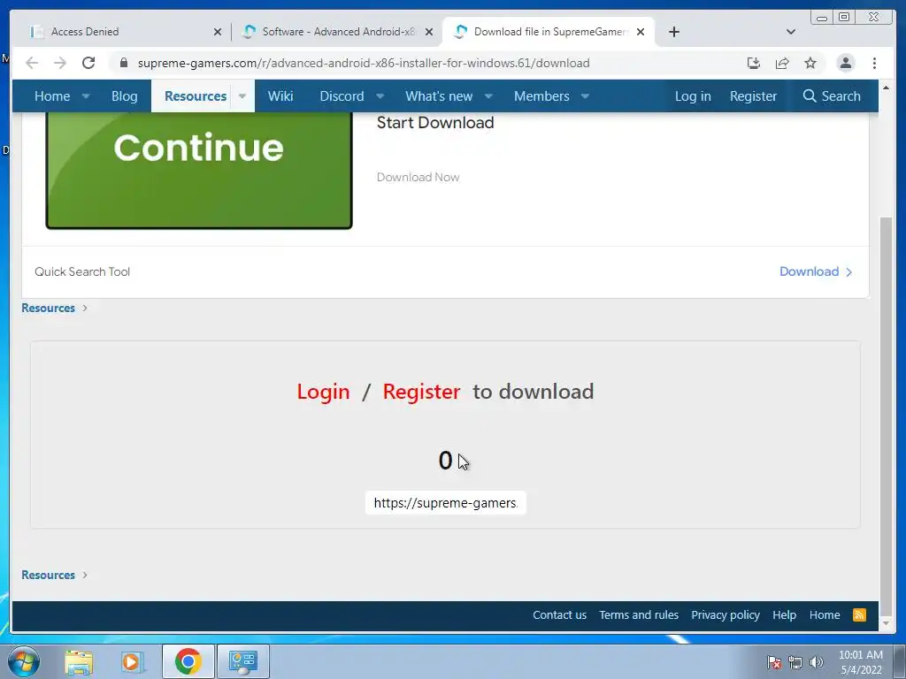Click Log in in the navbar
The height and width of the screenshot is (679, 906).
click(x=693, y=95)
